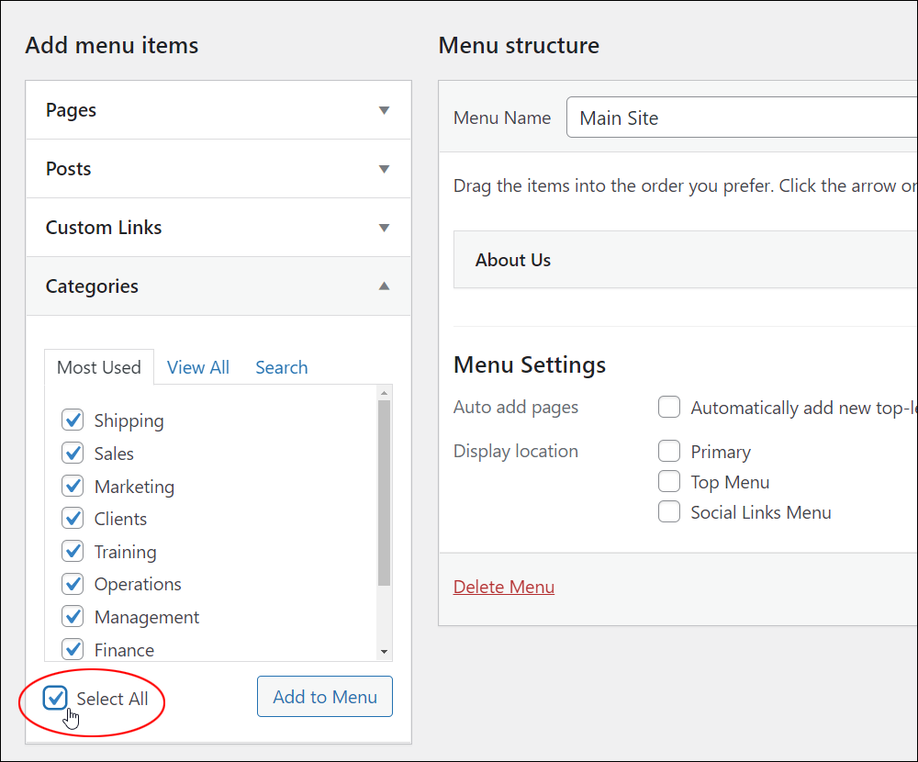Click the Clients category label
Screen dimensions: 918x762
[120, 519]
